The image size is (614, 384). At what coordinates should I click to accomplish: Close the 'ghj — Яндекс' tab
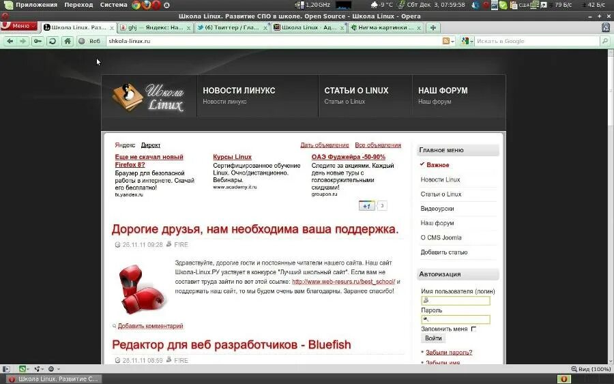[188, 28]
